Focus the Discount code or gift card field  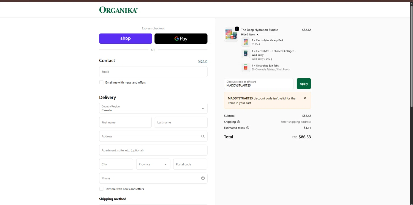[259, 84]
